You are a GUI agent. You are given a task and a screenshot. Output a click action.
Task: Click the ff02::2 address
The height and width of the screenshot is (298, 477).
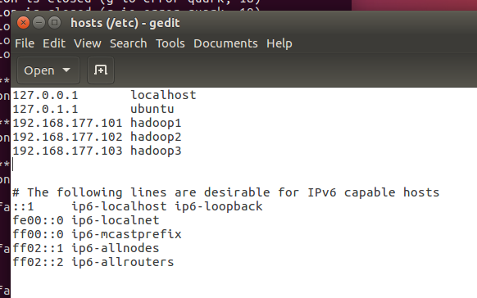pos(38,263)
